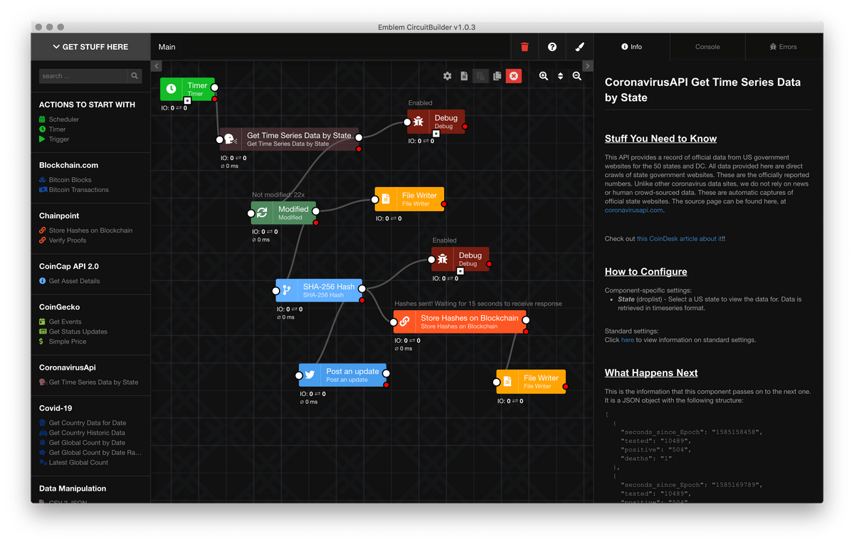Reset zoom with the up-down arrows icon

[560, 76]
